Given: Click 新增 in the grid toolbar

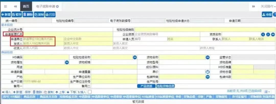Looking at the screenshot, I should point(17,92).
